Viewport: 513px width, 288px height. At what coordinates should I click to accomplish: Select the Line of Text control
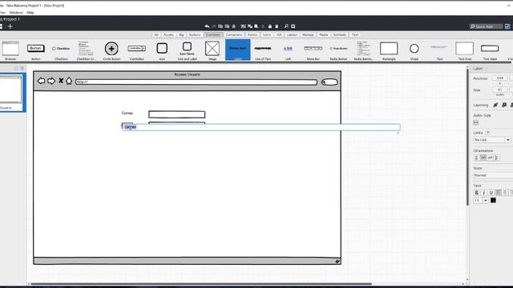point(263,50)
